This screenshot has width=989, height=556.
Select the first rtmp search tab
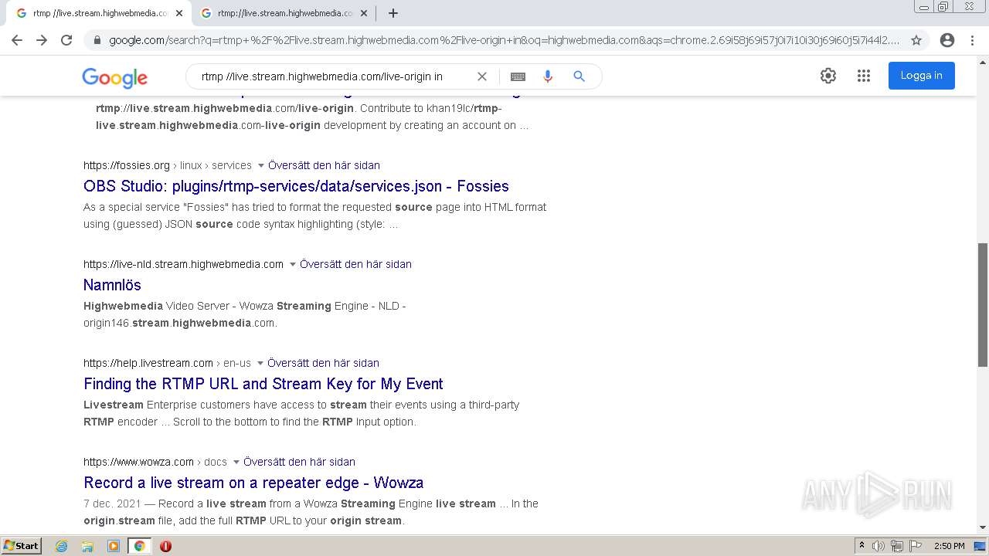pyautogui.click(x=99, y=13)
